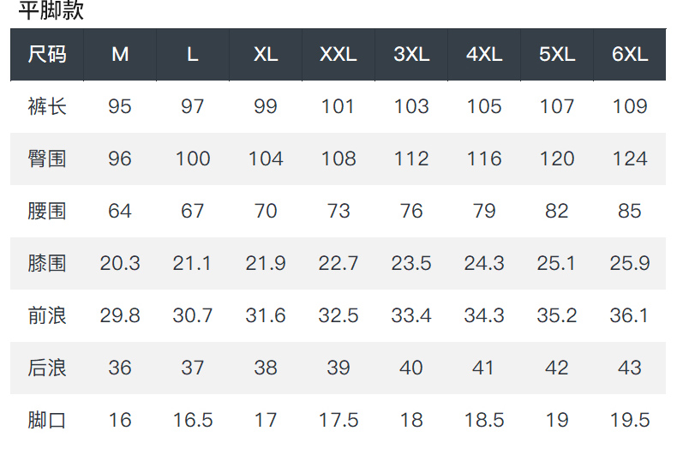Viewport: 677px width, 449px height.
Task: Select the 4XL column header
Action: tap(484, 54)
